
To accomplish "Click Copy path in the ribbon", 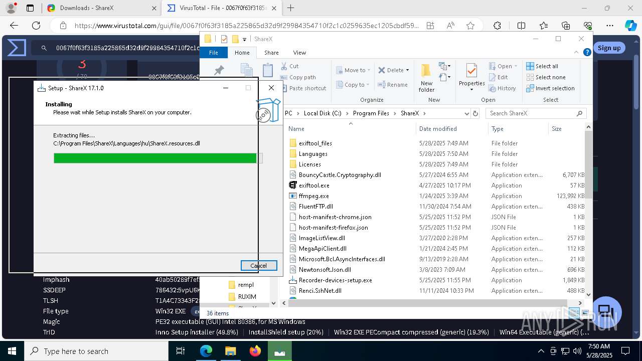I will click(x=298, y=77).
